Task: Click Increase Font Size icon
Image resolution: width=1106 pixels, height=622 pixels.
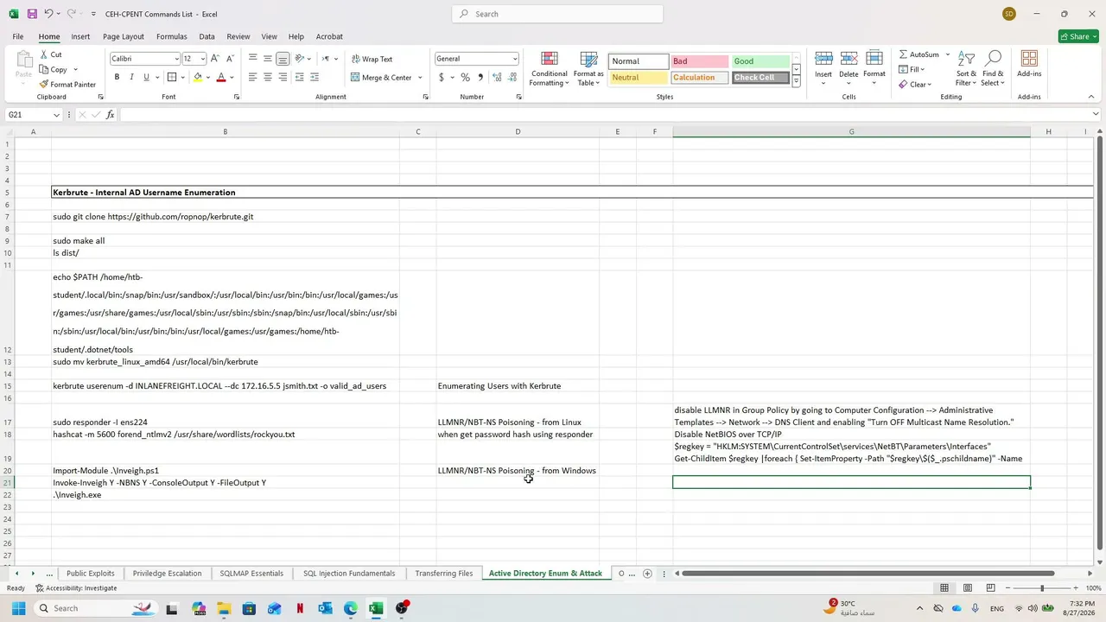Action: (x=215, y=59)
